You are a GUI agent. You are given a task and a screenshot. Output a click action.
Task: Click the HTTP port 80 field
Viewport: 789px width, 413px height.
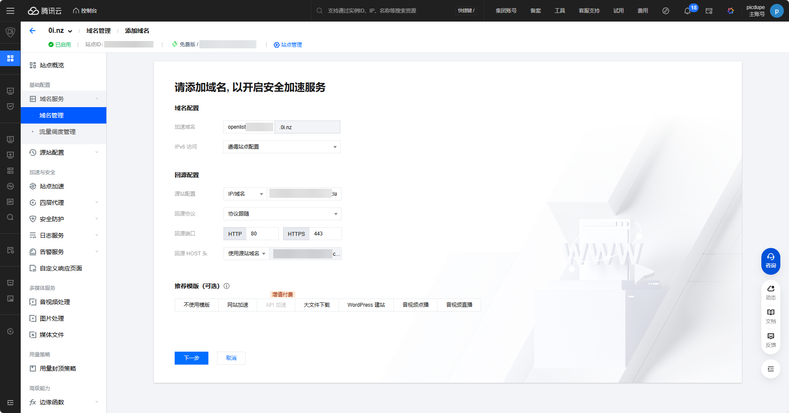[x=262, y=234]
